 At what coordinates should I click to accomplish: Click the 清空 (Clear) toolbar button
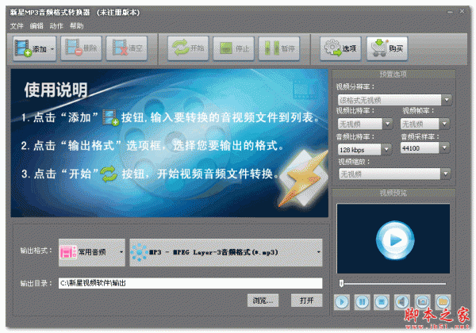[x=127, y=48]
